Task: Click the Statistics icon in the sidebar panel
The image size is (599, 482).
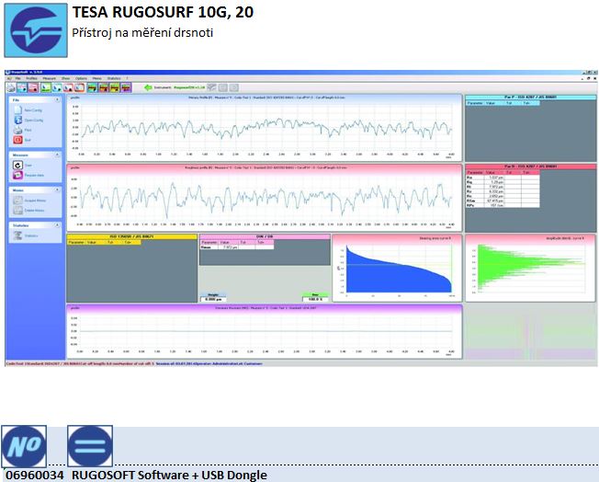Action: click(x=18, y=235)
